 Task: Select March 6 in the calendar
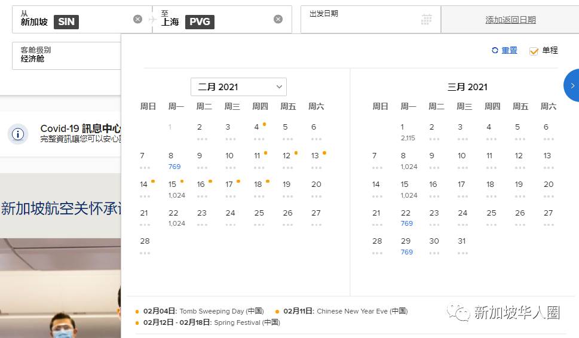pos(549,132)
